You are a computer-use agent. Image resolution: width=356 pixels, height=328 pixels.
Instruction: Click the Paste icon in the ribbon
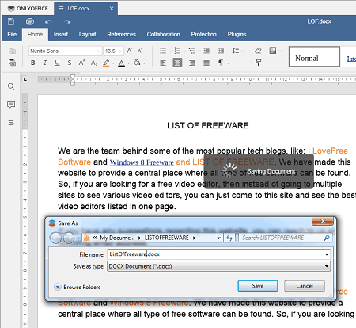click(x=12, y=63)
